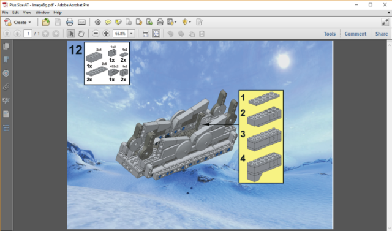The image size is (392, 231).
Task: Click the edit document pencil icon
Action: point(199,22)
